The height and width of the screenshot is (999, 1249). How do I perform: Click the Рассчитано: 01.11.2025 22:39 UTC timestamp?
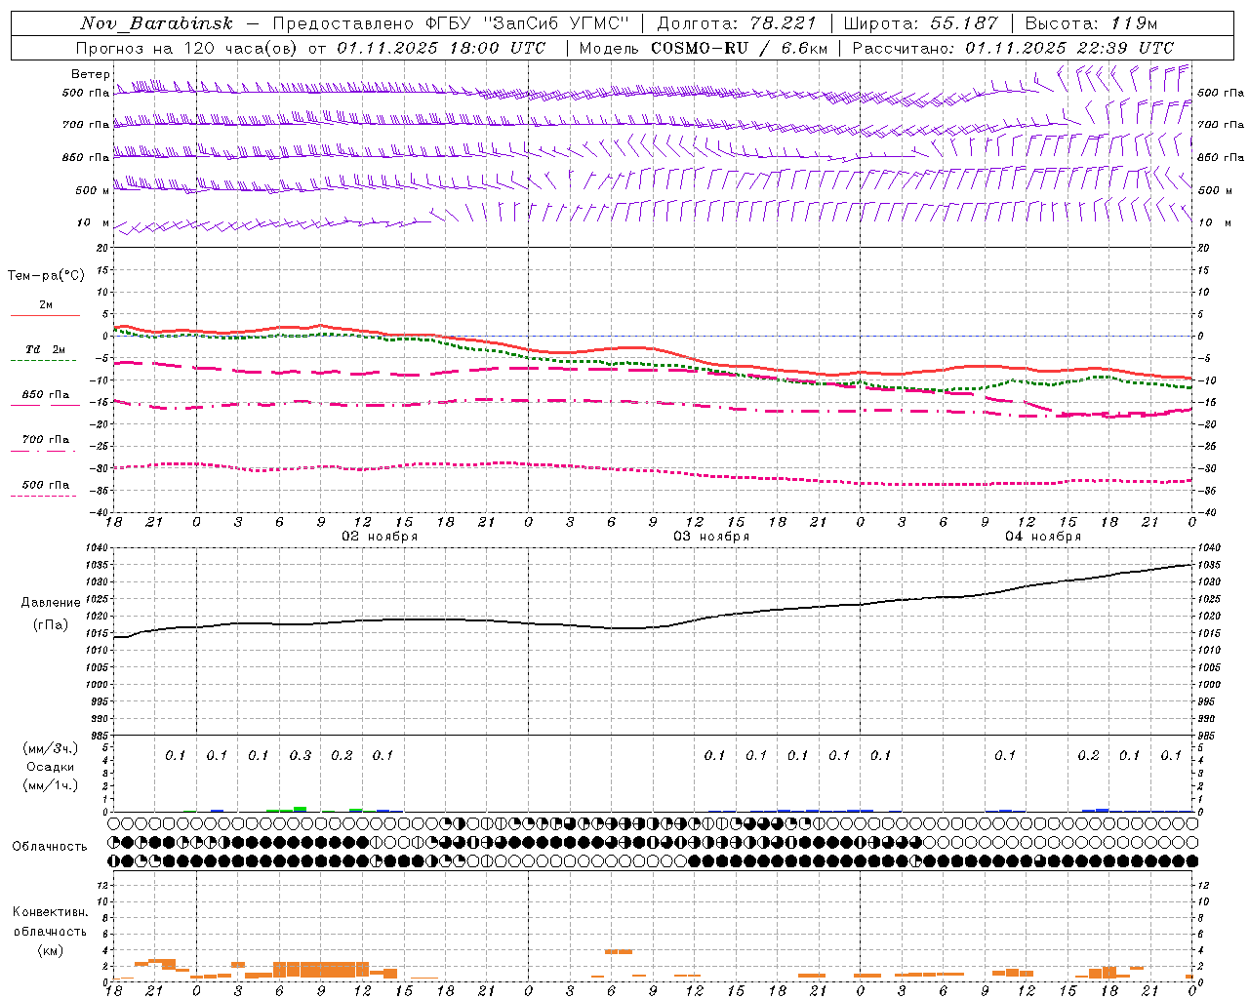pos(1013,48)
